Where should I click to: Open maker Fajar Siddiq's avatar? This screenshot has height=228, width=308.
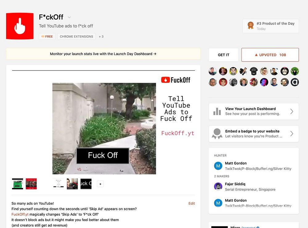click(218, 186)
